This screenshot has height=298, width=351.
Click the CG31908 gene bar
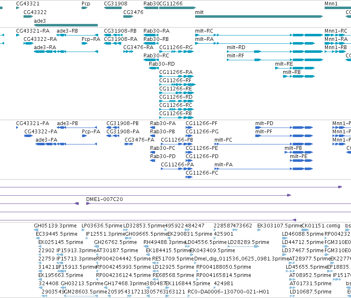pyautogui.click(x=113, y=8)
